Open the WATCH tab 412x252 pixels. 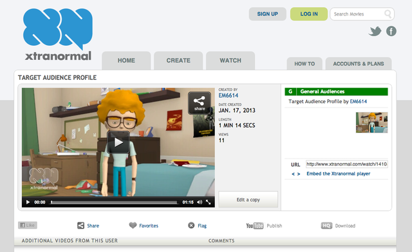[230, 61]
